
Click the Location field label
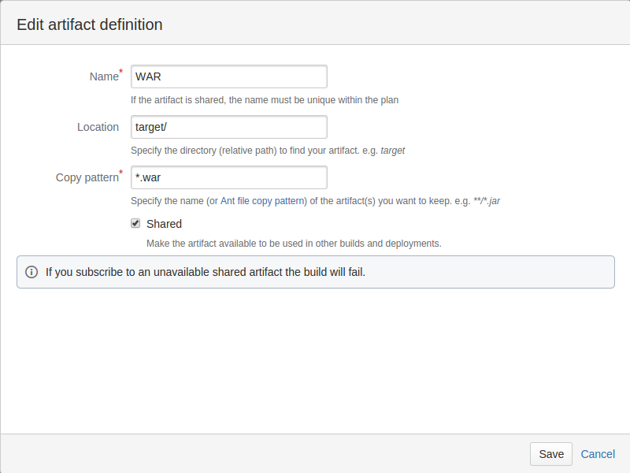pyautogui.click(x=98, y=127)
